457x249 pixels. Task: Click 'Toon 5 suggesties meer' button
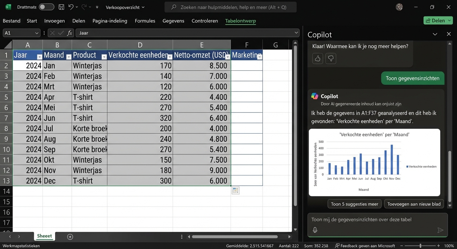[354, 204]
